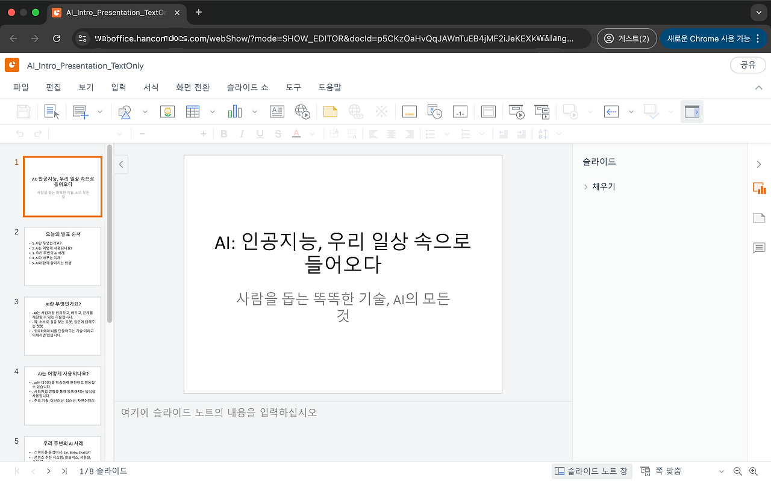Expand the 채우기 section
771x481 pixels.
tap(599, 187)
